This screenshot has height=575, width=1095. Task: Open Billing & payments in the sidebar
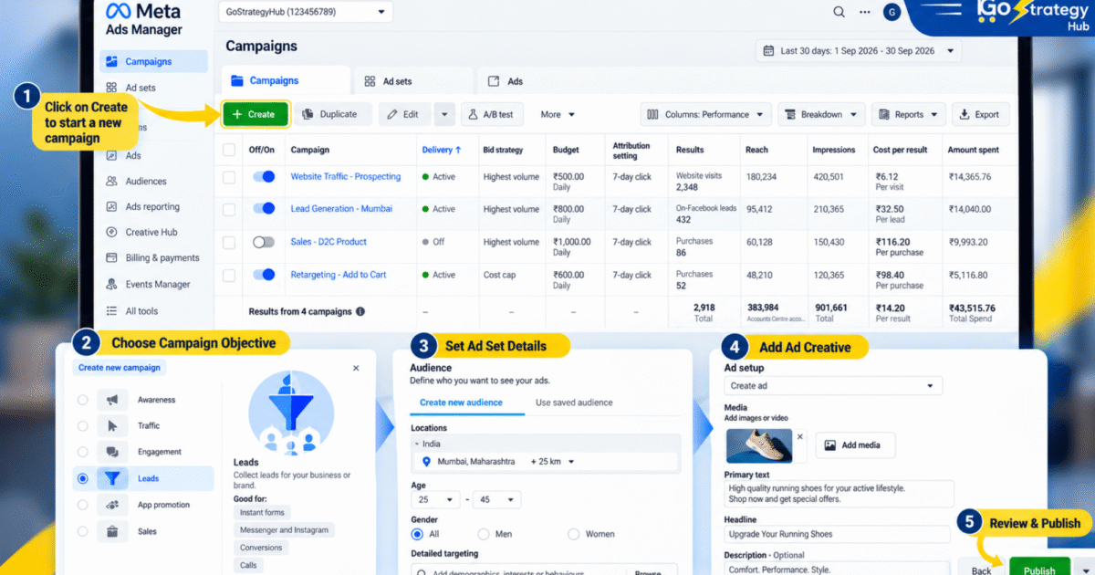coord(154,257)
